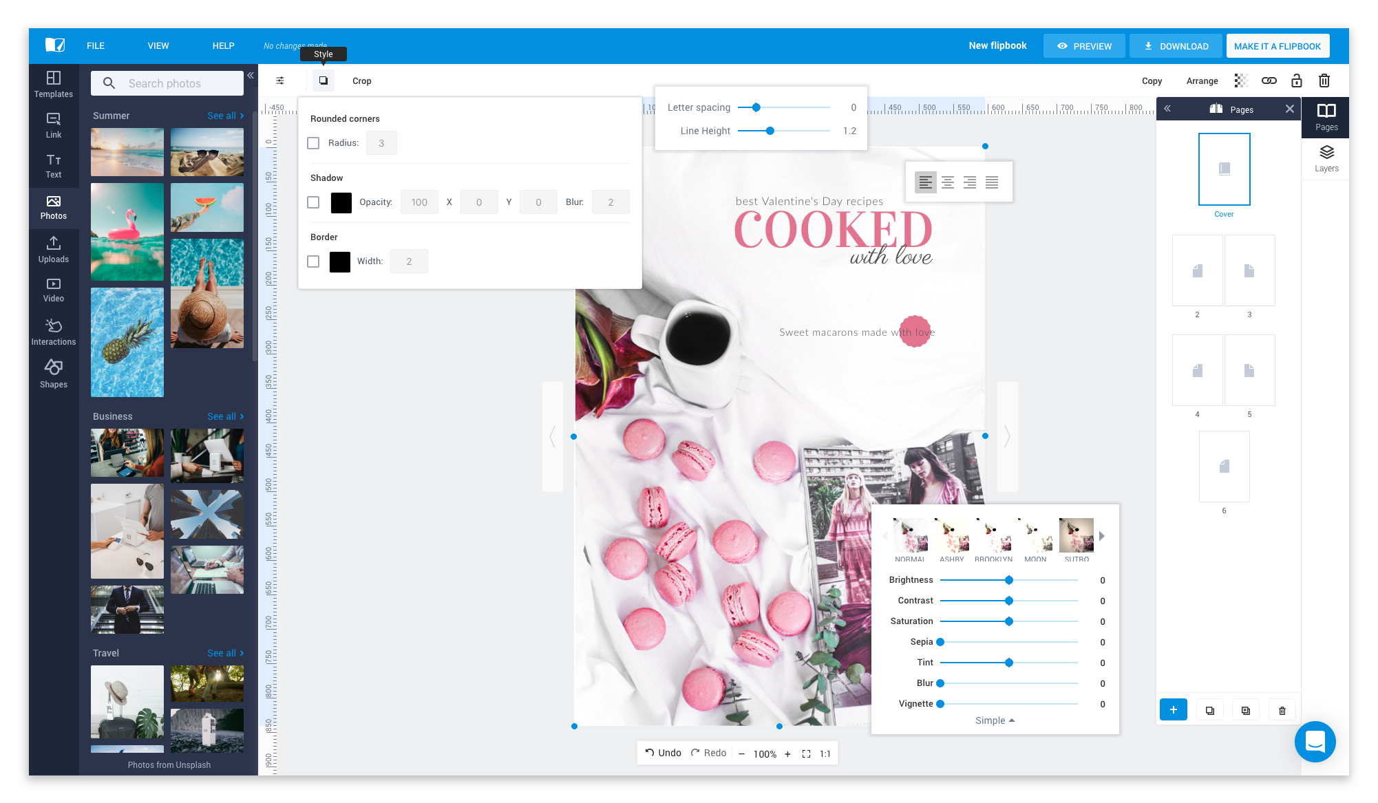The width and height of the screenshot is (1378, 803).
Task: Toggle the Border checkbox
Action: [313, 261]
